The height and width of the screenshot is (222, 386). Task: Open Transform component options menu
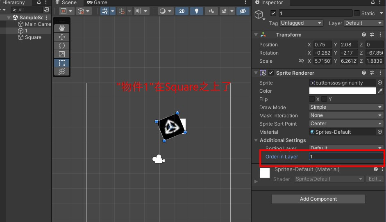click(x=380, y=35)
